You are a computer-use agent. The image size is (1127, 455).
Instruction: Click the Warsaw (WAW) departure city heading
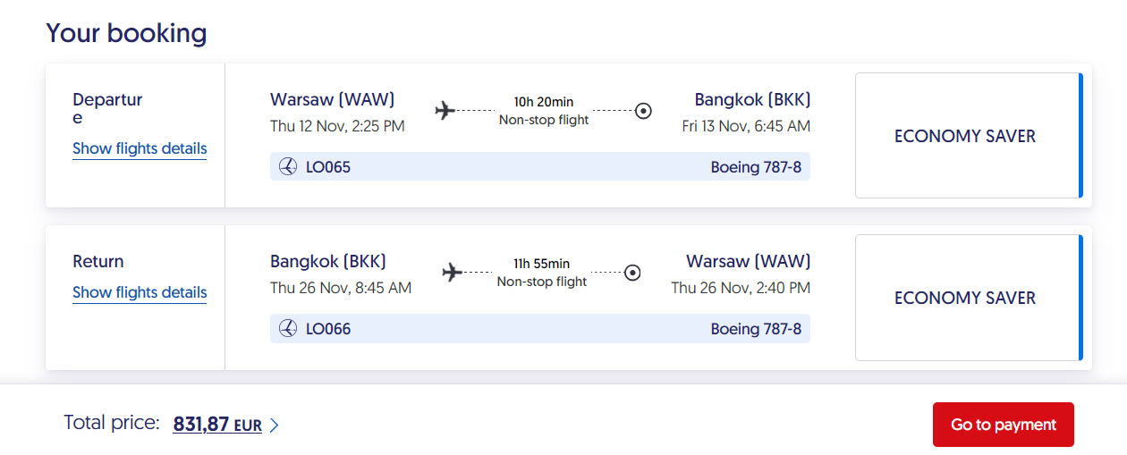[x=332, y=99]
